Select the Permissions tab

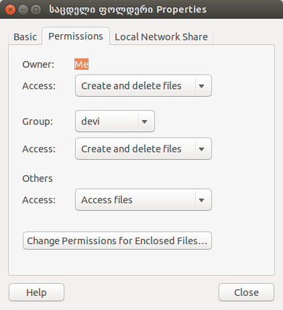(x=76, y=36)
